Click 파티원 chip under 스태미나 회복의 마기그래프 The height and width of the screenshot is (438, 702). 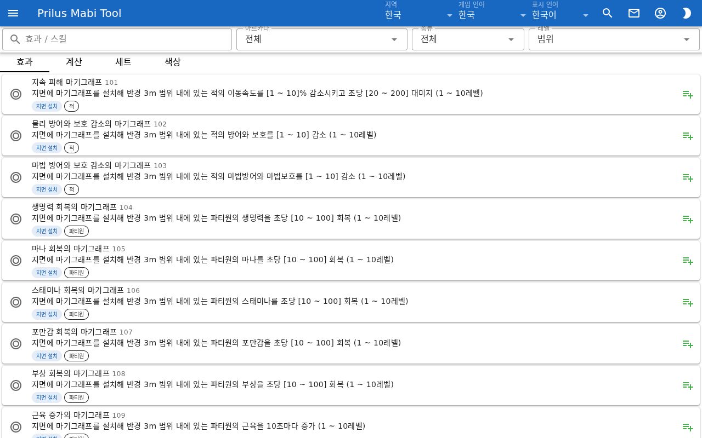pos(76,314)
